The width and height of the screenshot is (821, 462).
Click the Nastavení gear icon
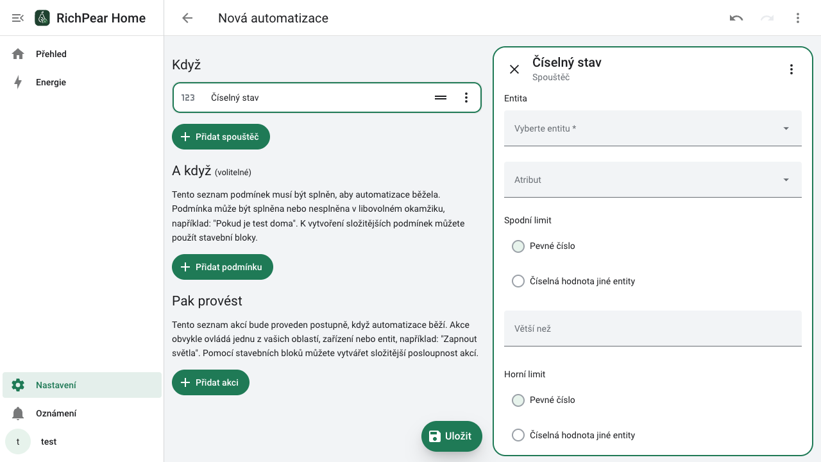coord(18,385)
